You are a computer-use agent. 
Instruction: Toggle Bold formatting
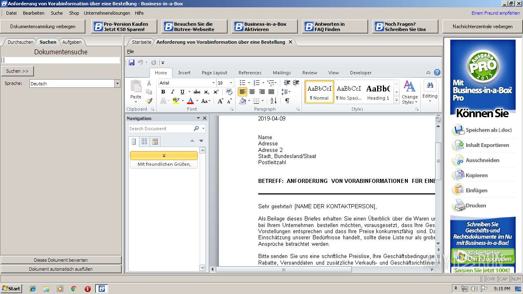pos(163,92)
